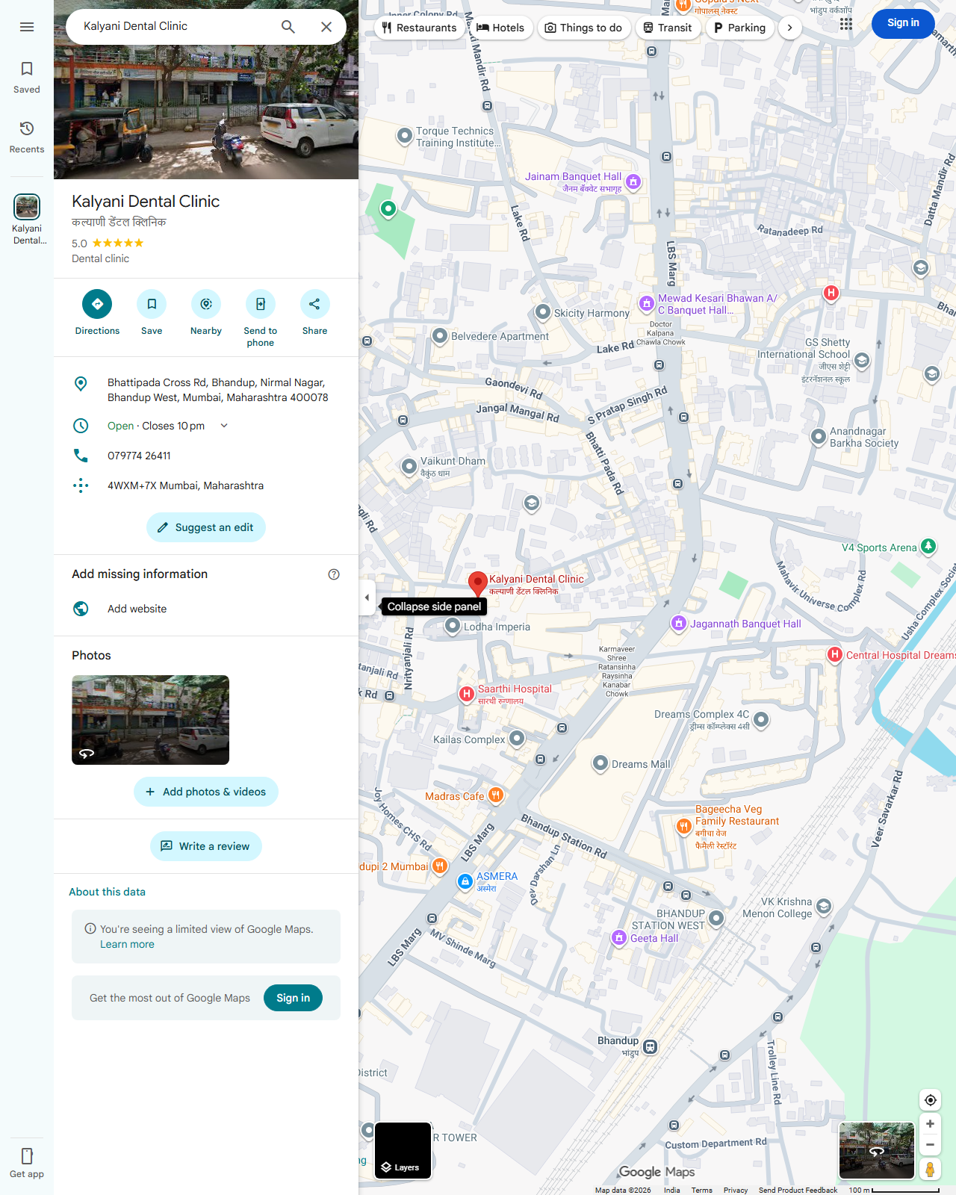956x1195 pixels.
Task: Click the Kalyani Dental Clinic search field
Action: point(172,26)
